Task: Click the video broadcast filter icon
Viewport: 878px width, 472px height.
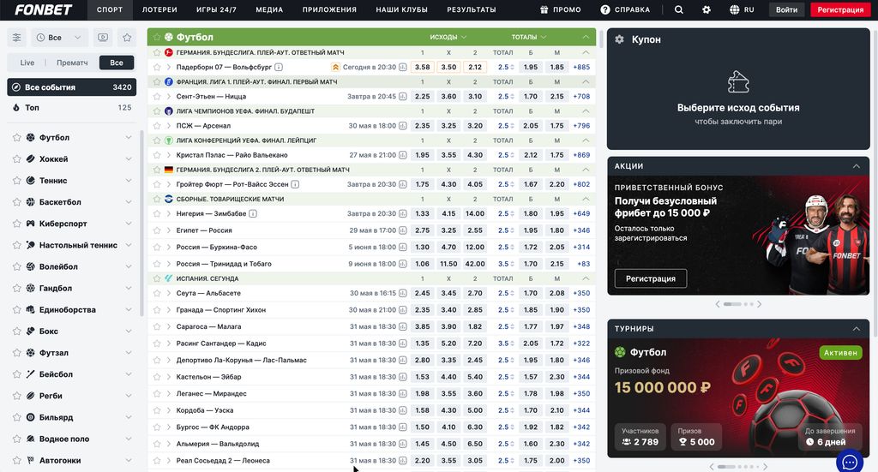Action: (x=103, y=38)
